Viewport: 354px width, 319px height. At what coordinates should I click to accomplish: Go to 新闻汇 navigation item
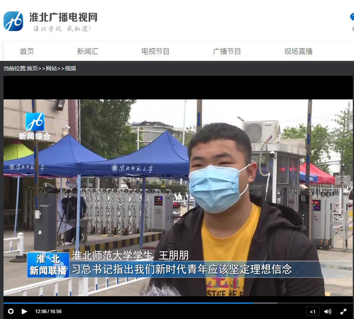87,51
